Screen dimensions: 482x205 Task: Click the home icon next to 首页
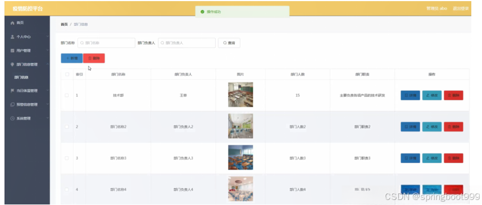[x=12, y=23]
